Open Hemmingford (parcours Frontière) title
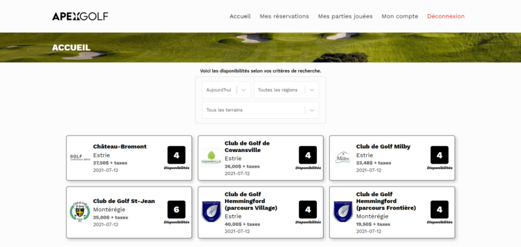Viewport: 521px width, 247px height. click(x=386, y=201)
